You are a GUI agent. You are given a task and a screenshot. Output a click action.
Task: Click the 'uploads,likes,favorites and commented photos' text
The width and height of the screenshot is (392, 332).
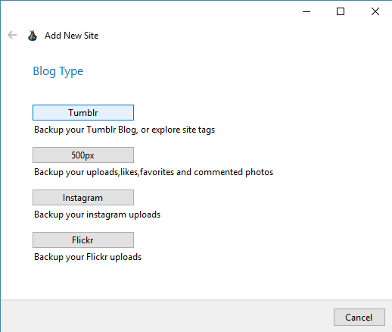click(x=179, y=172)
